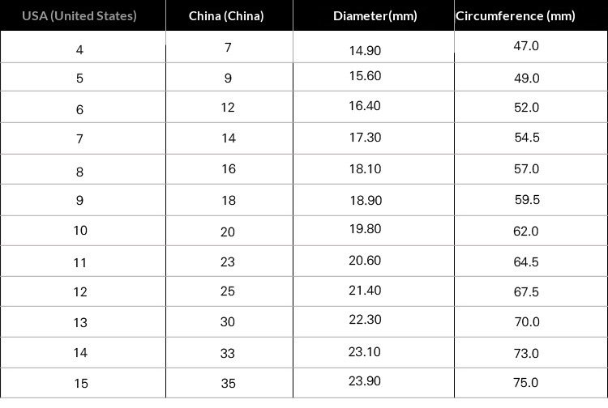Click the 14.90 diameter cell

(365, 50)
